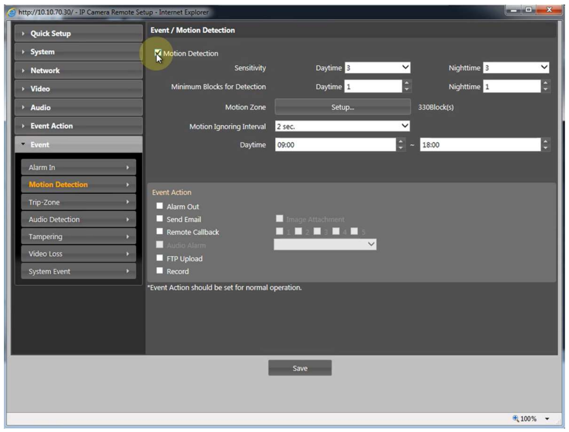Toggle the Motion Detection checkbox
The width and height of the screenshot is (569, 432).
[x=158, y=53]
